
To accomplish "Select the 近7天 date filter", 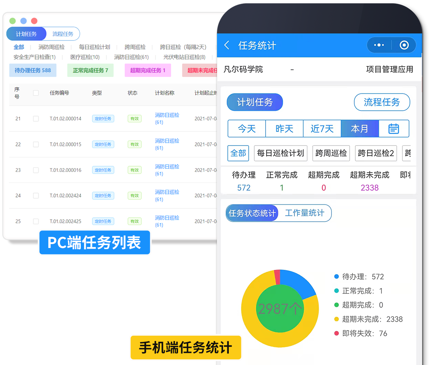I will click(x=322, y=128).
